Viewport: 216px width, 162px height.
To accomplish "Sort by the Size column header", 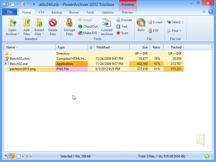I will click(x=139, y=47).
